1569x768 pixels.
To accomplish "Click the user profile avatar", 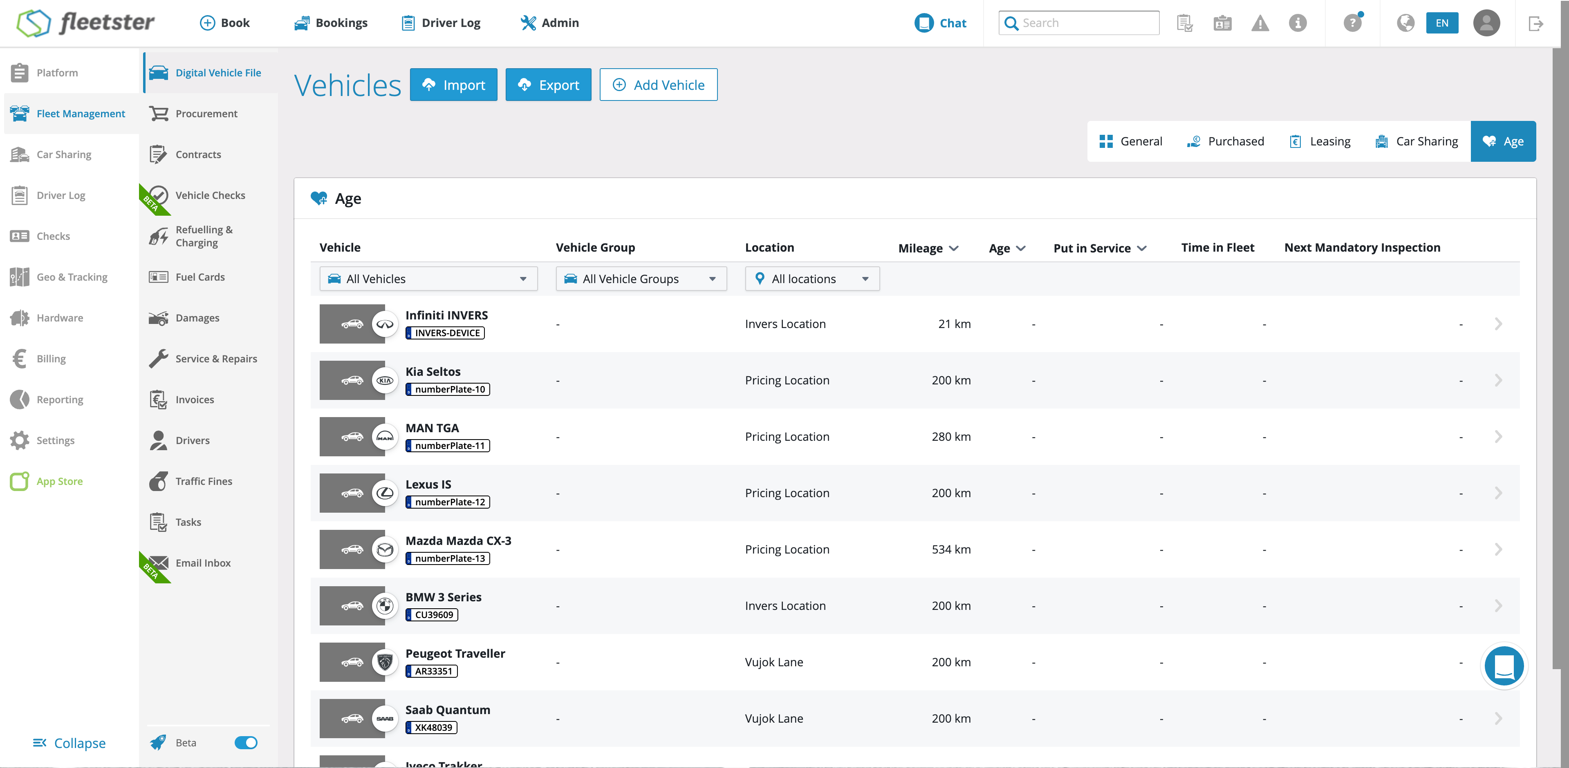I will pos(1486,23).
